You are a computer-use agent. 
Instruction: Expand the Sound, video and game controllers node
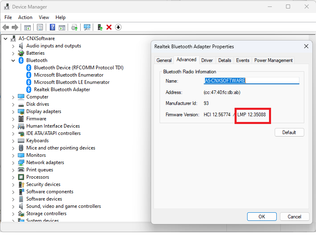click(x=13, y=207)
